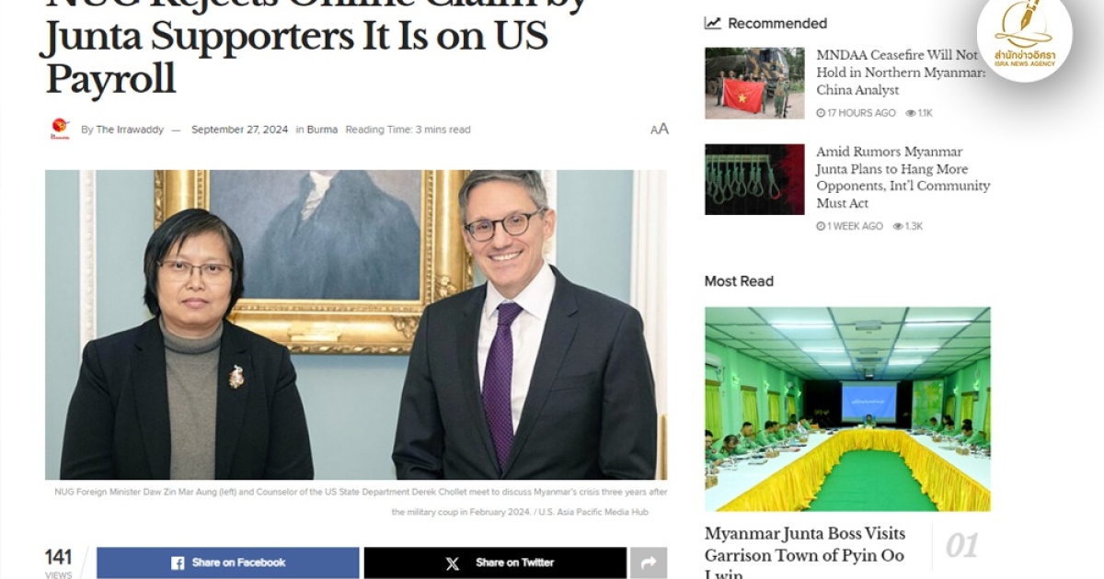The height and width of the screenshot is (579, 1104).
Task: Click the main photo of Zin Mar Aung
Action: (356, 324)
